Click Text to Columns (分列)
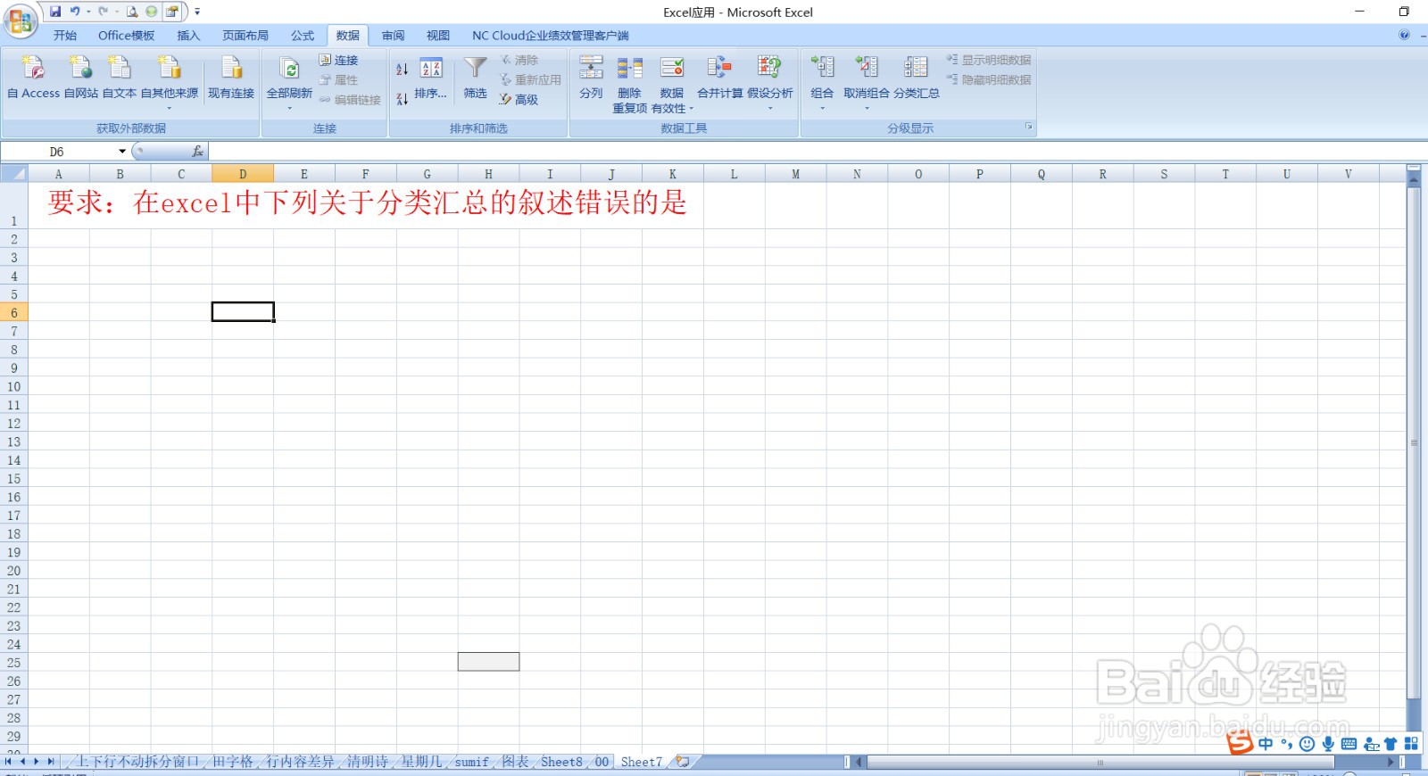1428x776 pixels. (x=591, y=77)
